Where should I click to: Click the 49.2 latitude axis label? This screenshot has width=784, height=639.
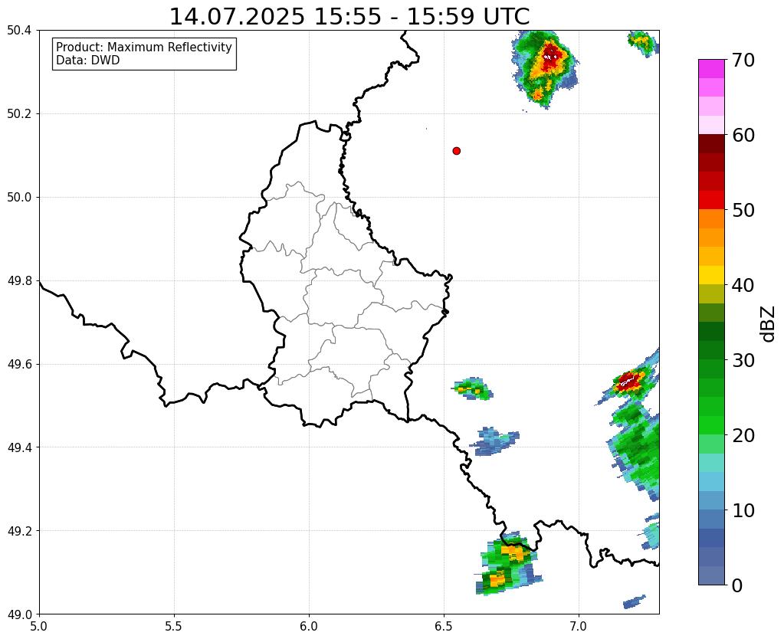point(19,531)
